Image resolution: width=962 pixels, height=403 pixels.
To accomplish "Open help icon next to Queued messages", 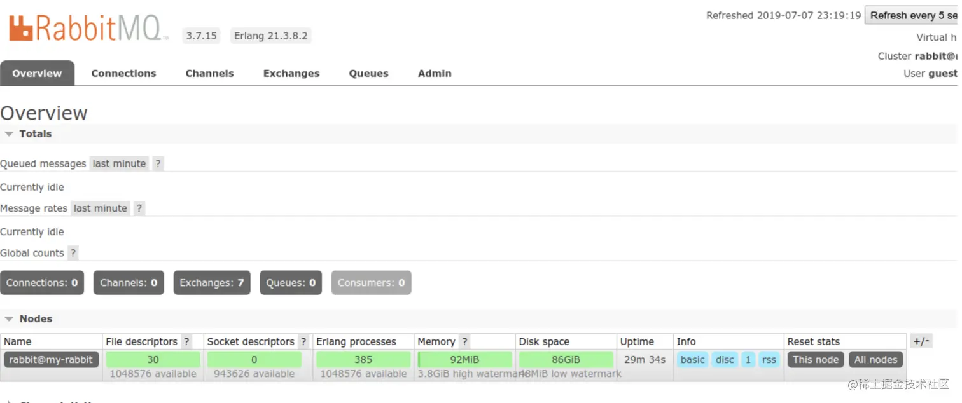I will point(158,163).
